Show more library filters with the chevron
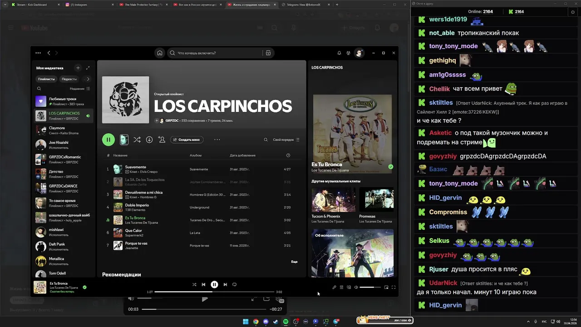This screenshot has width=581, height=327. 88,79
